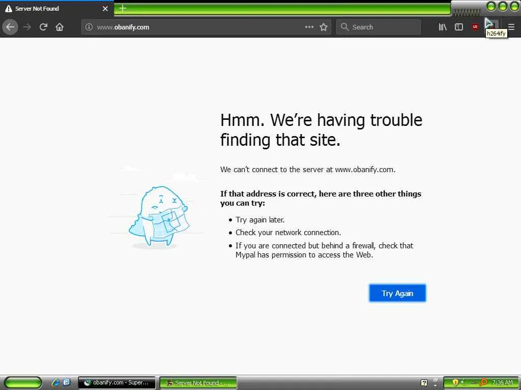Toggle the sidebar view
The height and width of the screenshot is (390, 521).
point(459,27)
